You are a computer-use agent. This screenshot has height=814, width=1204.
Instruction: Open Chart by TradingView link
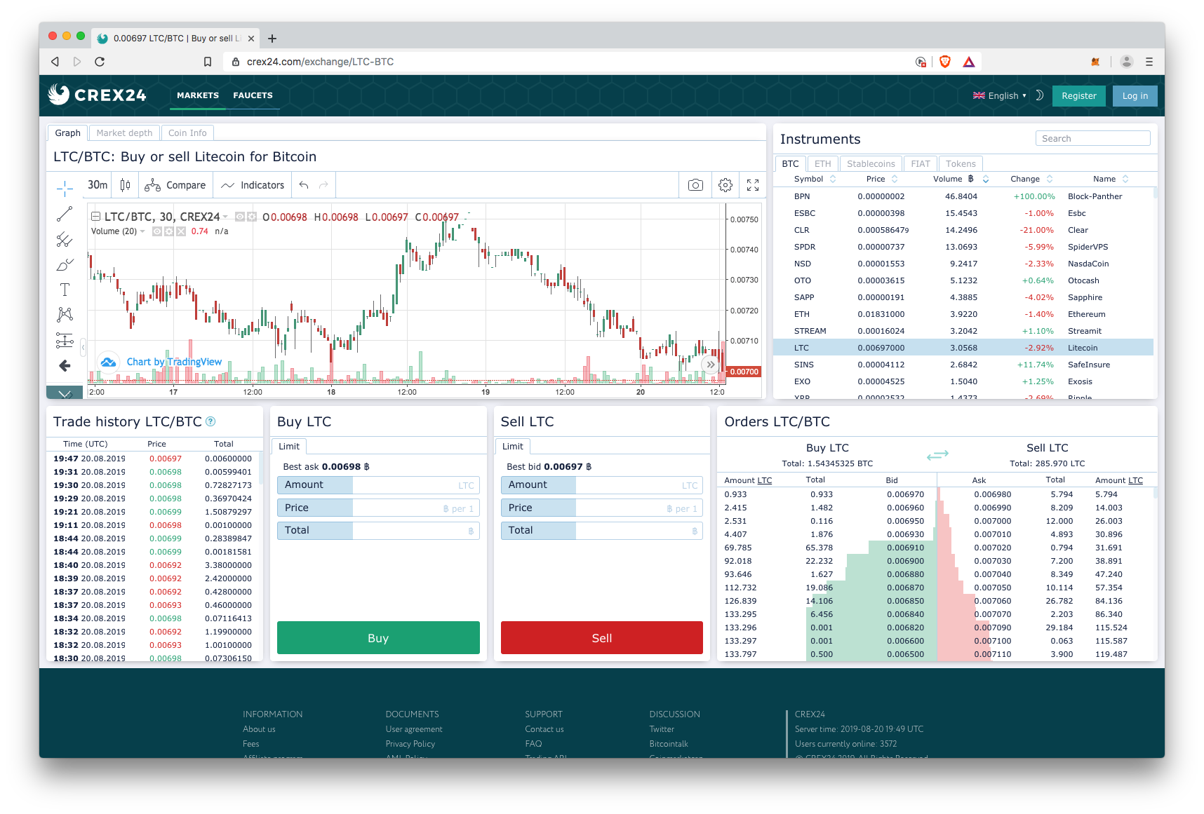pyautogui.click(x=174, y=362)
